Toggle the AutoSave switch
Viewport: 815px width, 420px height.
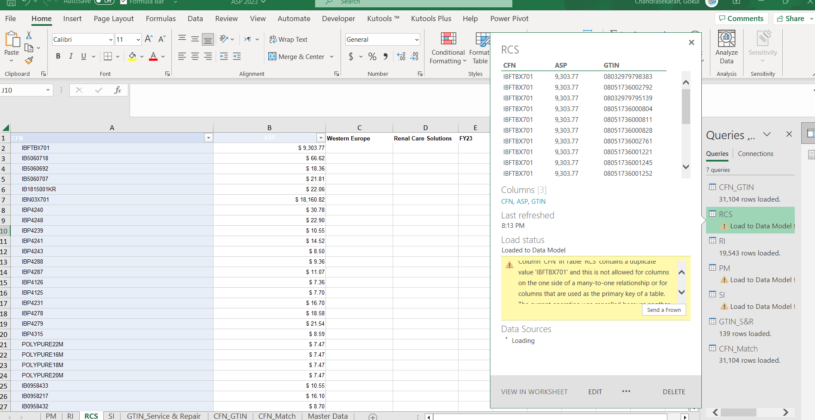(104, 2)
